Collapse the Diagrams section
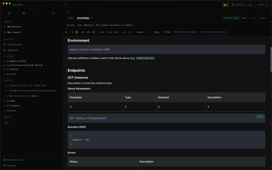This screenshot has width=272, height=170. tap(58, 80)
